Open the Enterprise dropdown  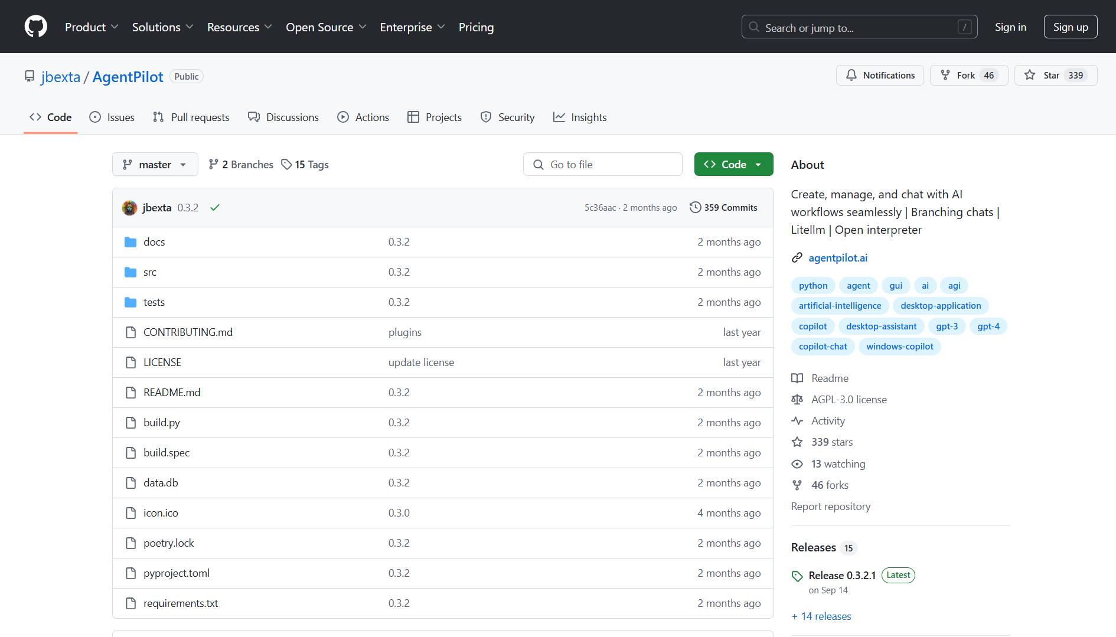click(x=412, y=27)
